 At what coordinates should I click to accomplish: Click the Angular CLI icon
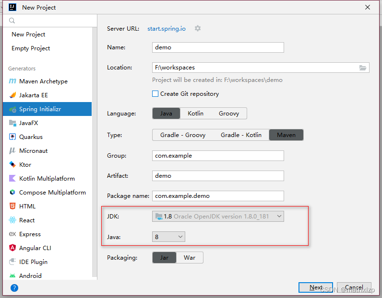click(x=12, y=248)
